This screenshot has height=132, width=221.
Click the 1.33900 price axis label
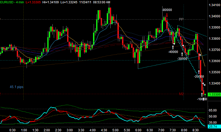[x=214, y=27]
